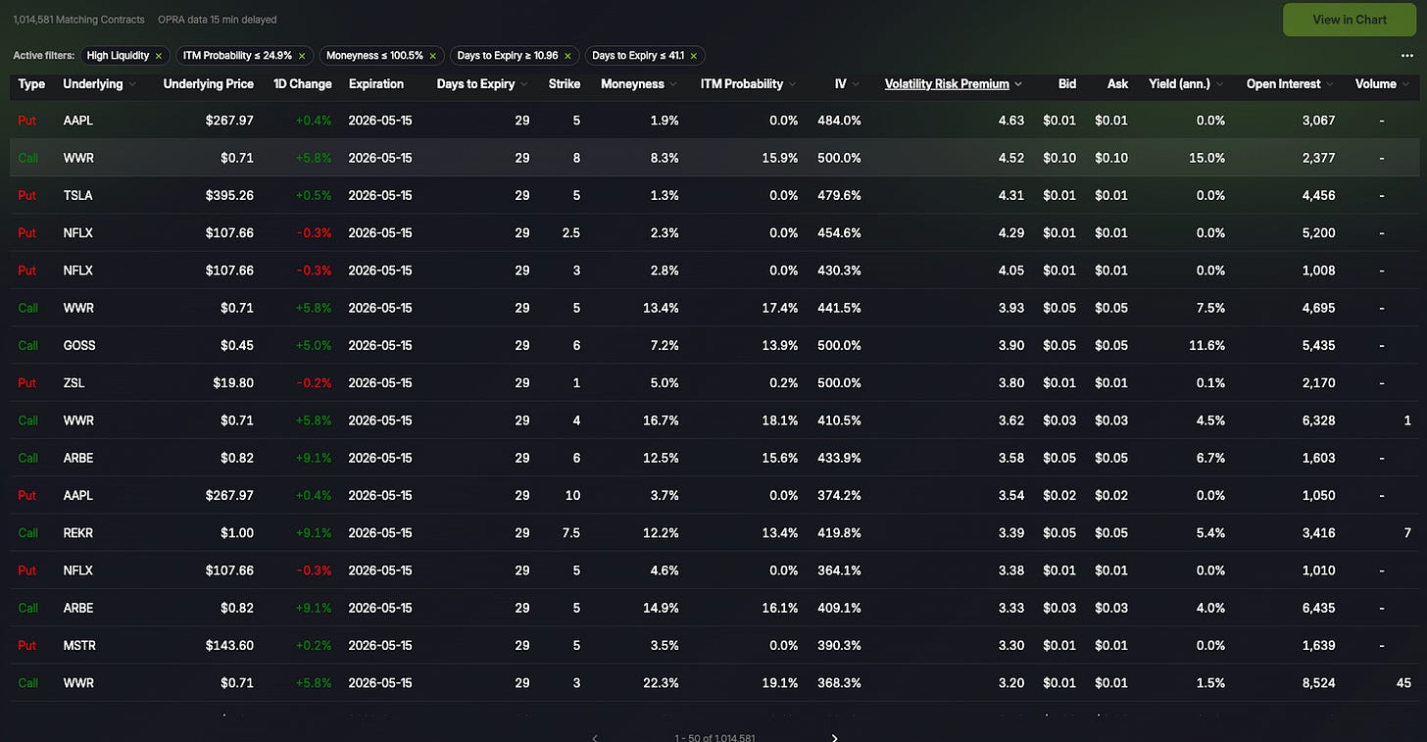Viewport: 1427px width, 742px height.
Task: Select the WWR strike 8 call row
Action: 713,158
